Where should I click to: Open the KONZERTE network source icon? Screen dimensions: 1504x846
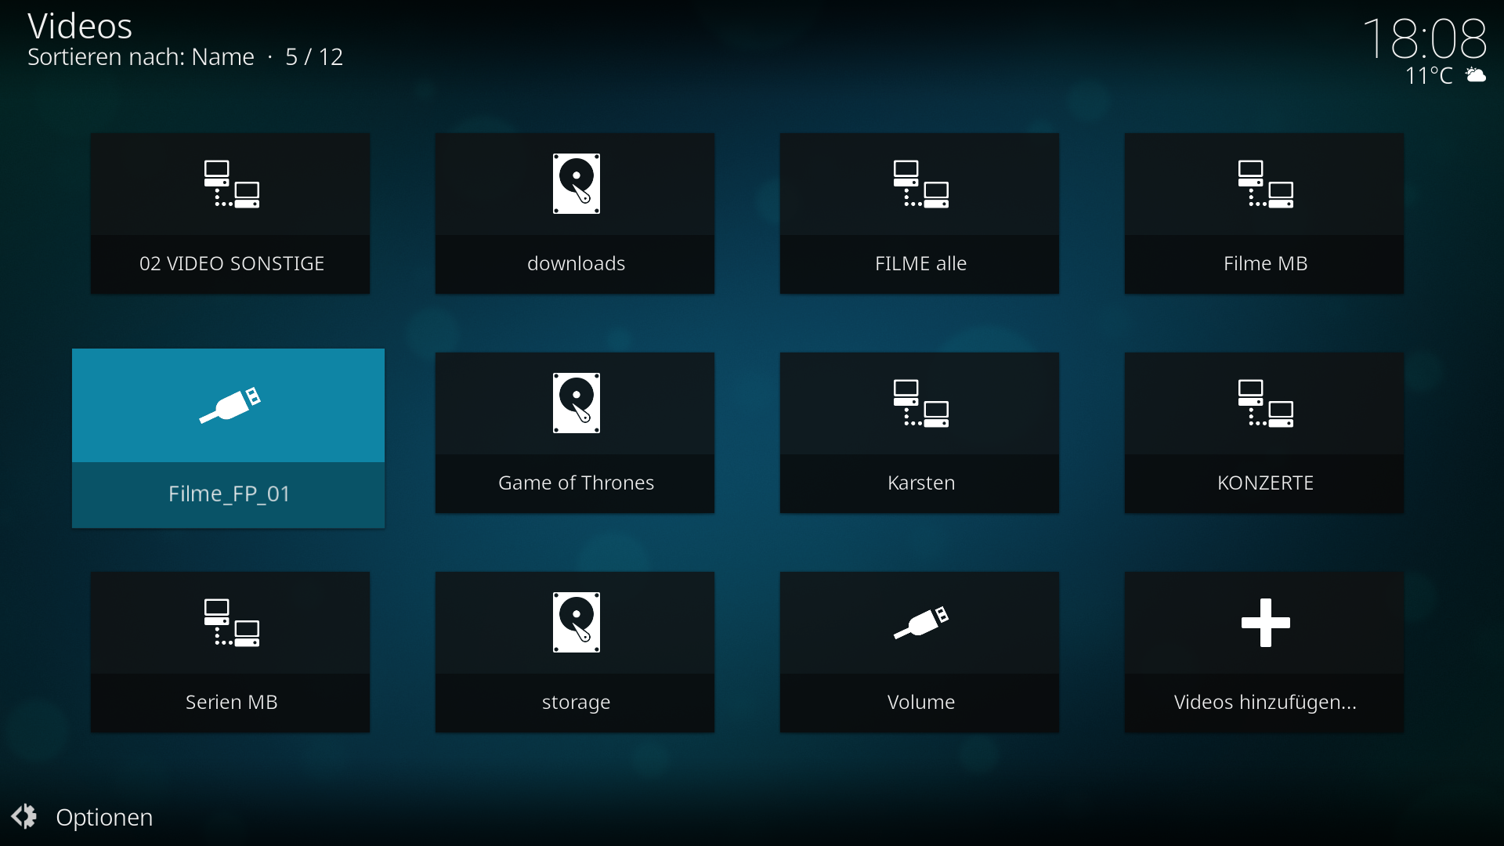[x=1265, y=404]
